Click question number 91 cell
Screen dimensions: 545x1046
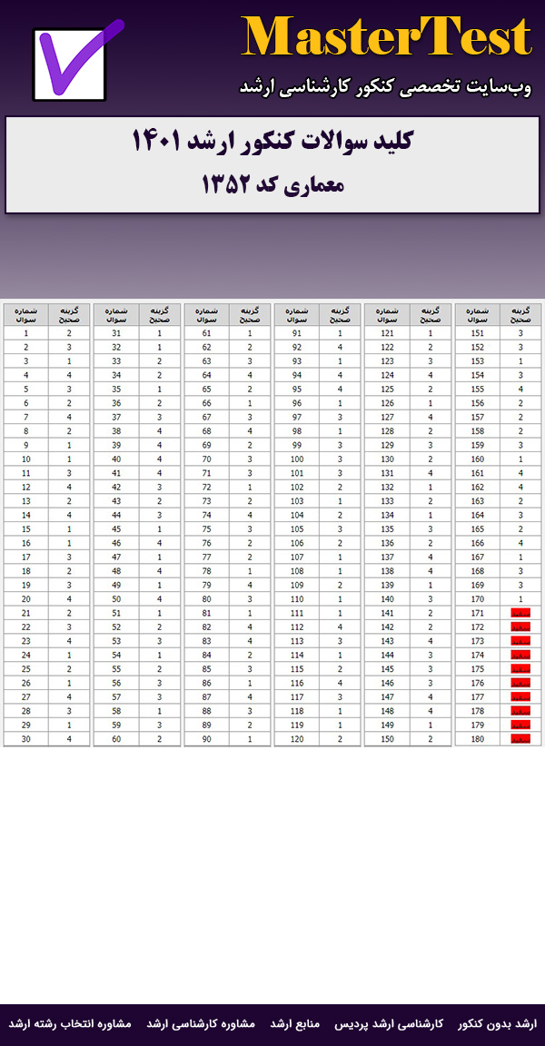[297, 333]
